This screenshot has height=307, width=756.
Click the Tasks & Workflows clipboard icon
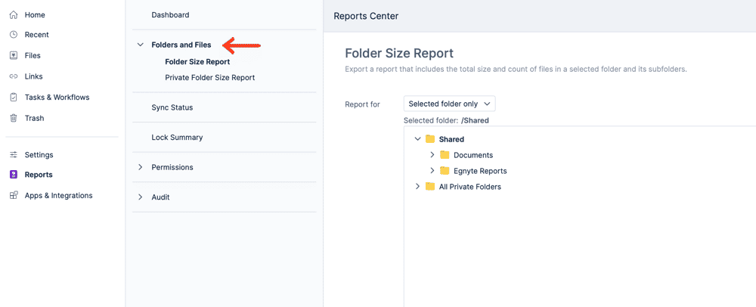[14, 97]
